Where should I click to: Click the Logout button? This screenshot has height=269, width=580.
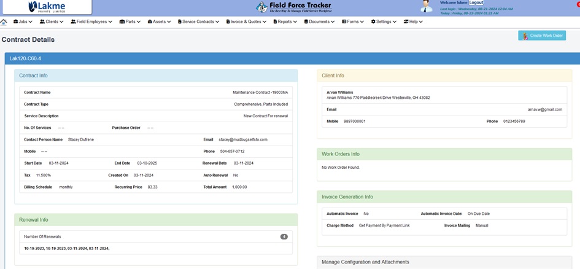click(476, 2)
